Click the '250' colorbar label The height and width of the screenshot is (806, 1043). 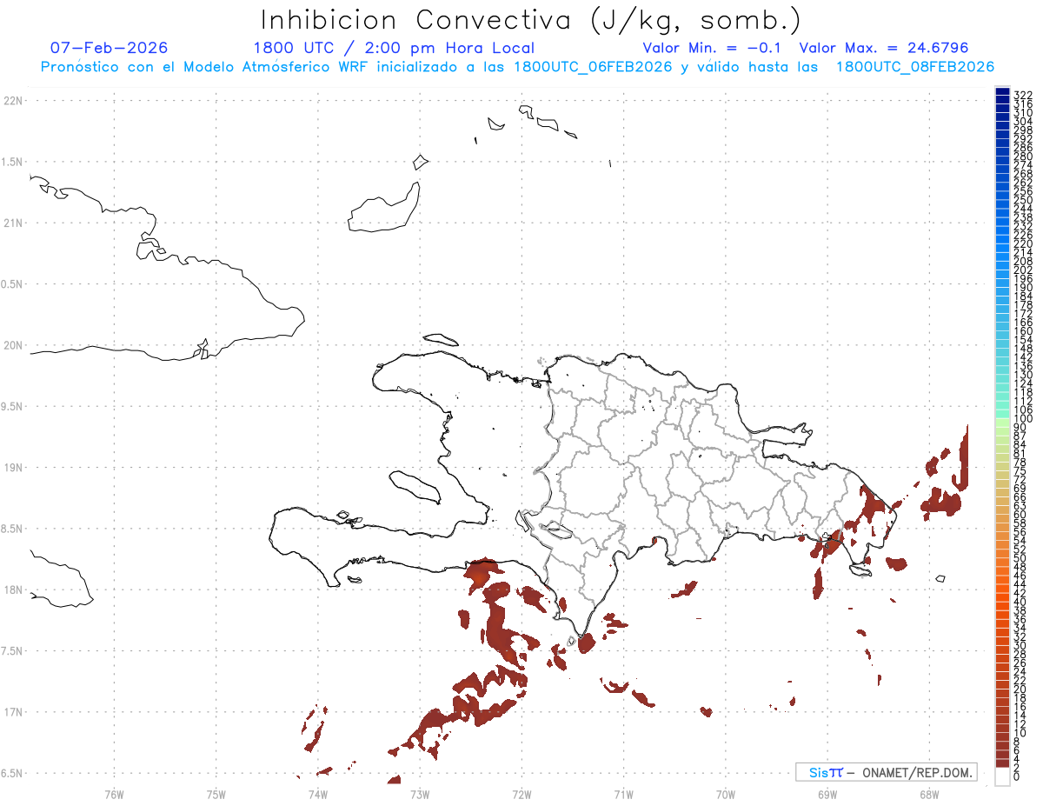click(x=1023, y=200)
